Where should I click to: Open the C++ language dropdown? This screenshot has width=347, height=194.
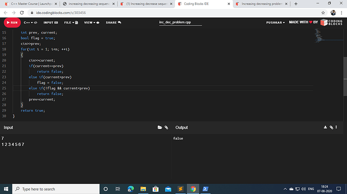tap(30, 23)
